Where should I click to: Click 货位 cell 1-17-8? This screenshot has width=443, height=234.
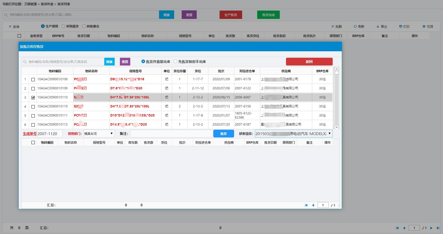[x=198, y=115]
